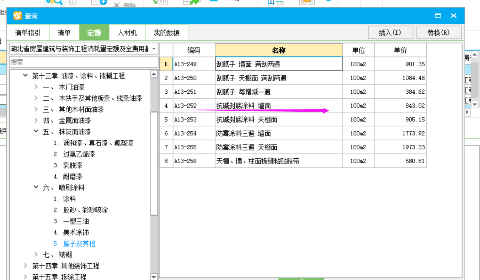Image resolution: width=480 pixels, height=280 pixels.
Task: Select row A13-255 防霉涂料三遍 天棚面
Action: coord(293,147)
